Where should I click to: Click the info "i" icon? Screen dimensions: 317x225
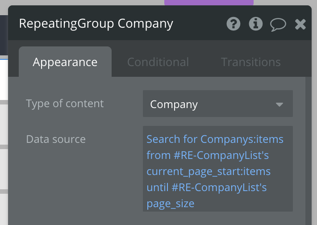click(255, 24)
